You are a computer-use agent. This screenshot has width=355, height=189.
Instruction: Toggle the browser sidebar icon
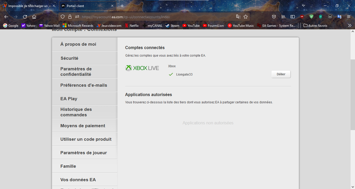tap(293, 17)
